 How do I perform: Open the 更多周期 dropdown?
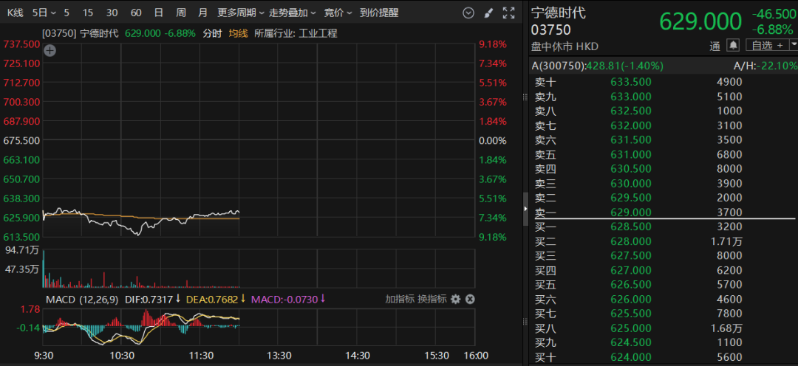point(241,13)
